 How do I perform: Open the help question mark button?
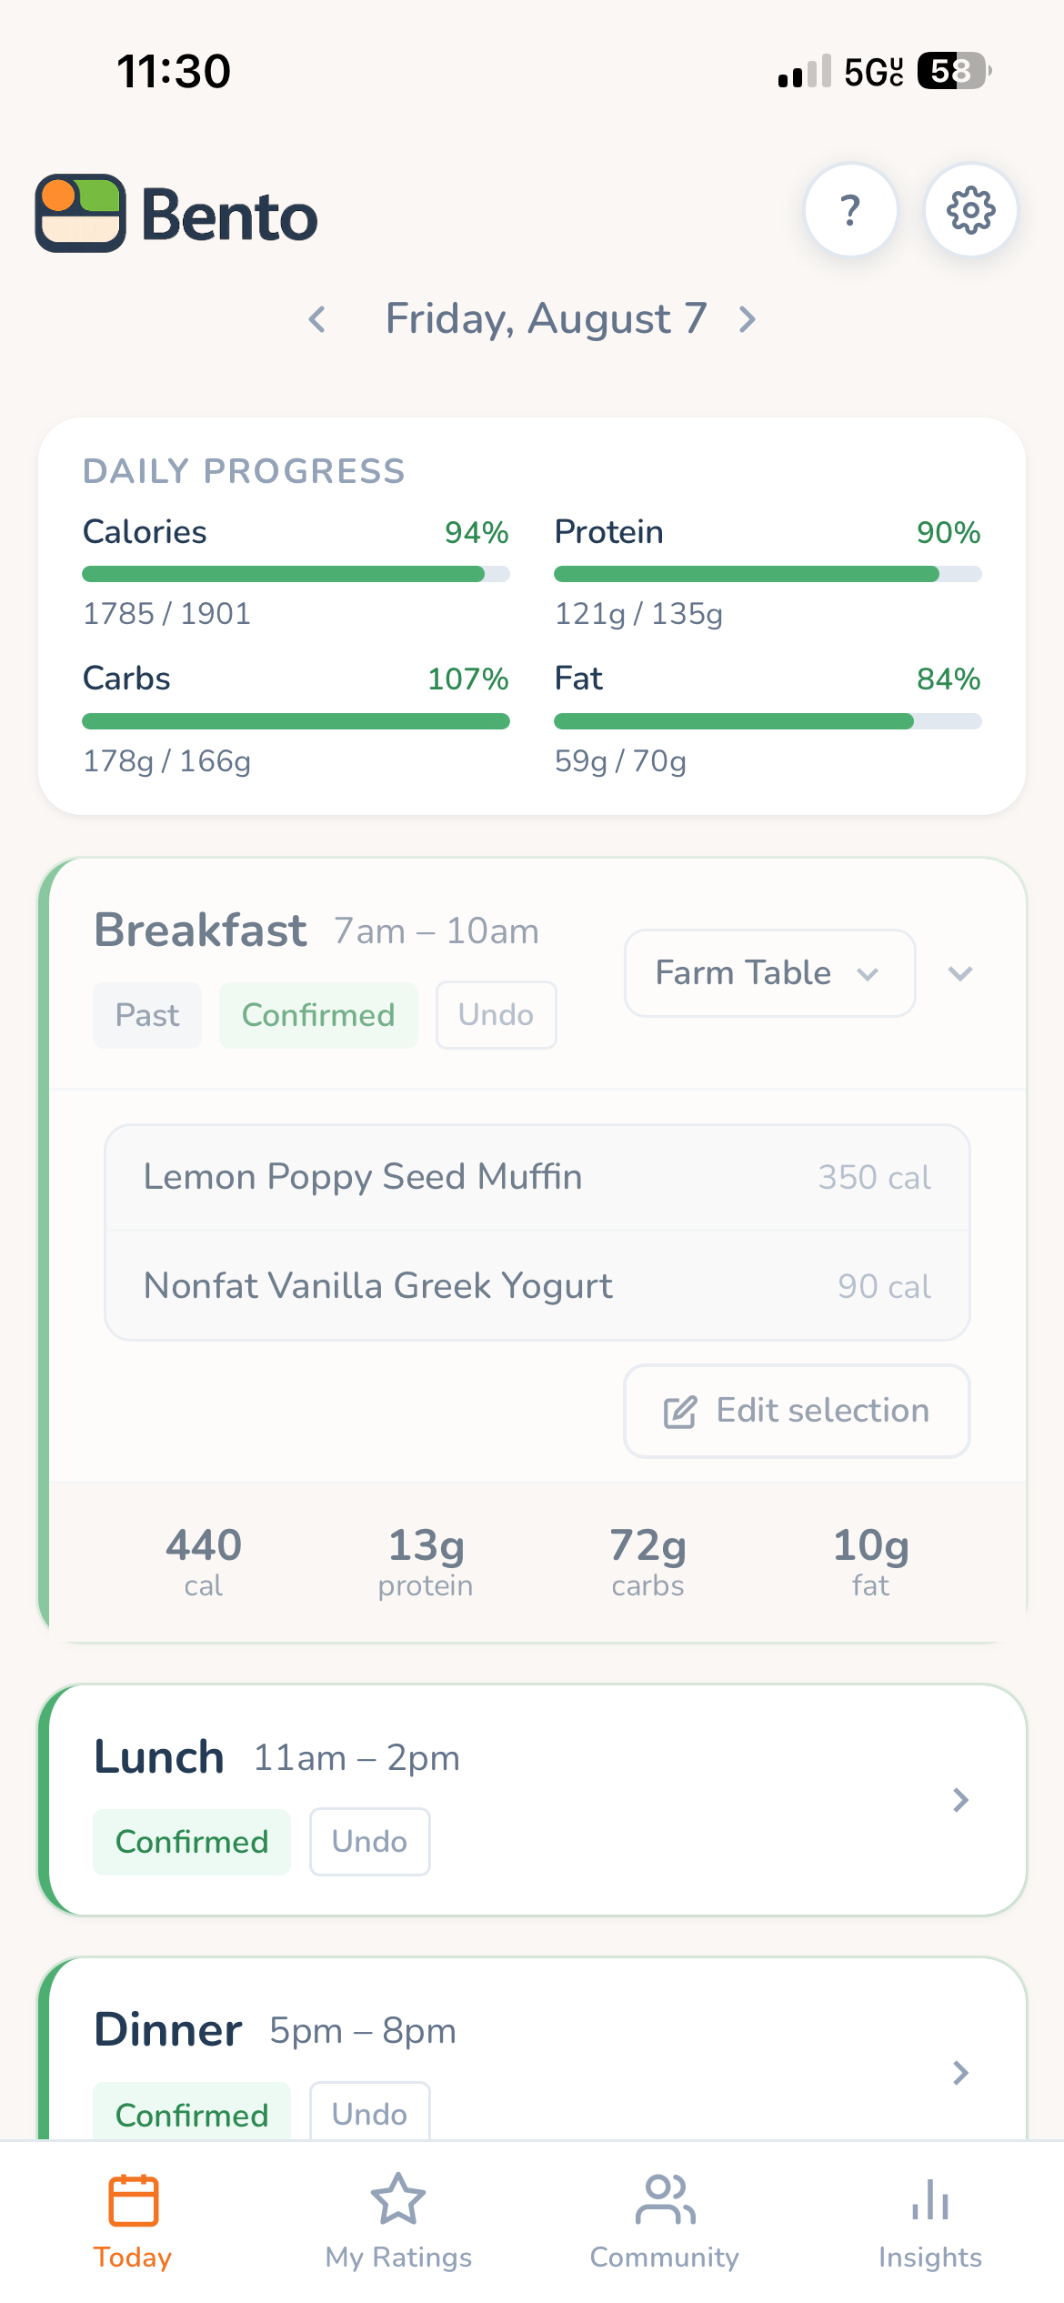point(850,210)
